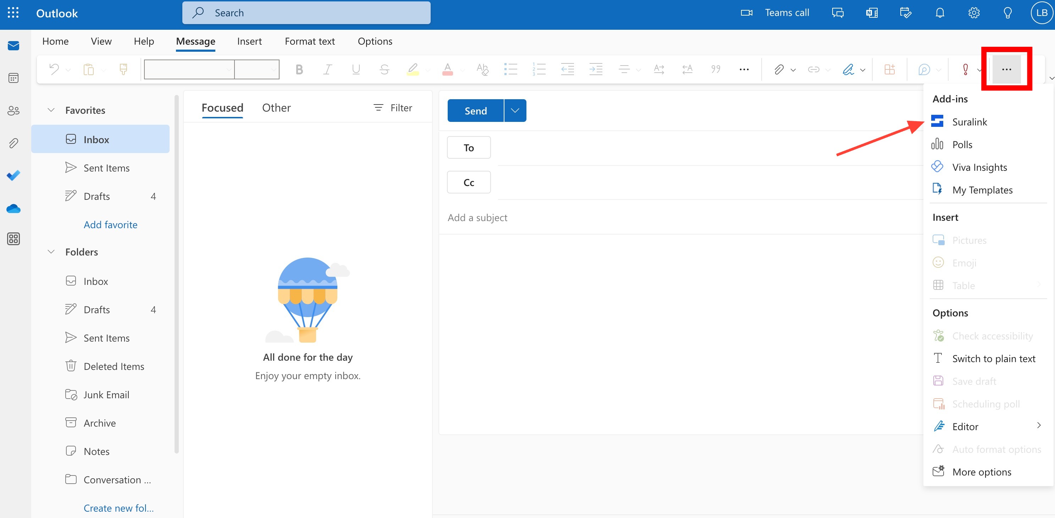Click the High importance exclamation icon
Viewport: 1055px width, 518px height.
pyautogui.click(x=965, y=69)
